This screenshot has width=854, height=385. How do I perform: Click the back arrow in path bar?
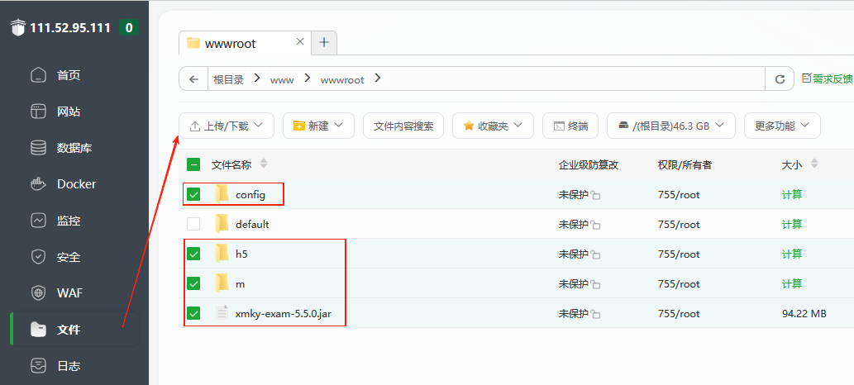coord(193,79)
